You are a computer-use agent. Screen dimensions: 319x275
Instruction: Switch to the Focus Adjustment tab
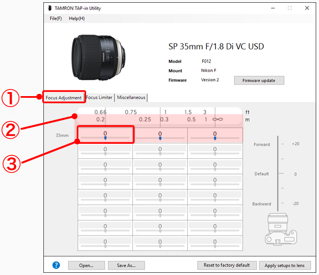coord(63,98)
